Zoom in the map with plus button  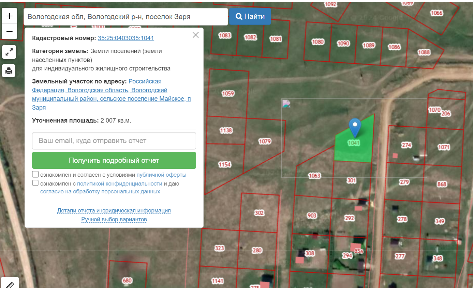10,16
